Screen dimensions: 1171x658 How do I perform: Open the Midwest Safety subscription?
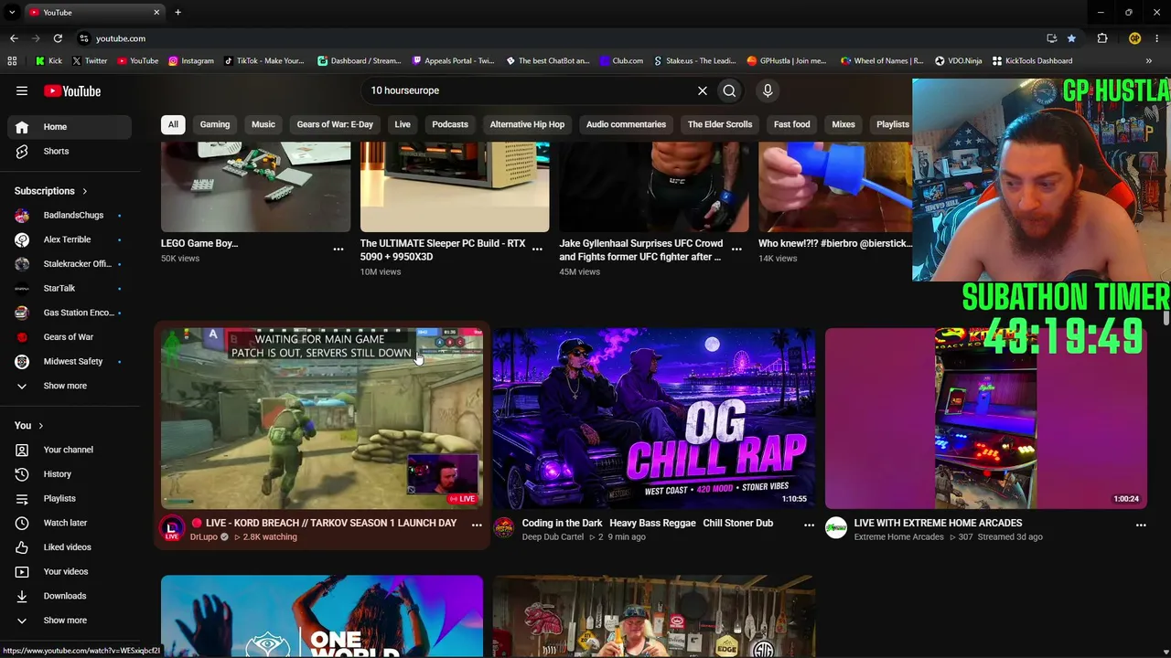[x=70, y=362]
